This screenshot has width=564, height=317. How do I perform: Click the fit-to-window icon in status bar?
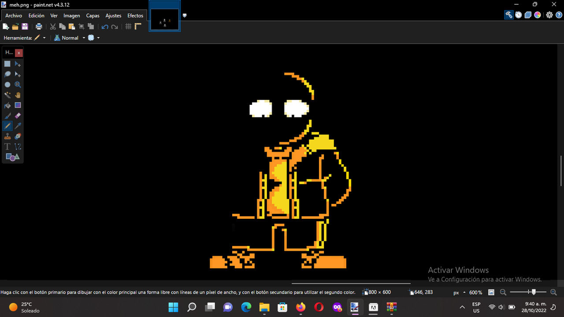(x=491, y=292)
